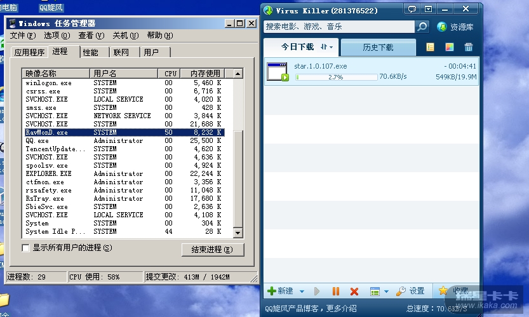Image resolution: width=529 pixels, height=317 pixels.
Task: Click the 新建 new task plus button
Action: [280, 291]
